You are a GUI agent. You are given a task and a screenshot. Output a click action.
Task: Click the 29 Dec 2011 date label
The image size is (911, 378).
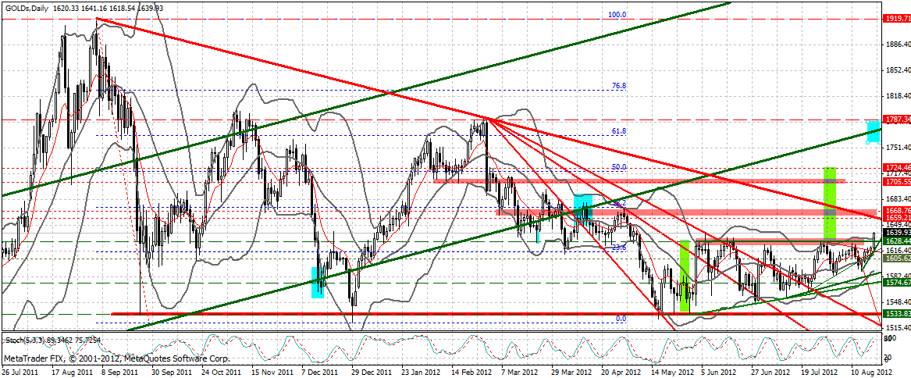[373, 371]
